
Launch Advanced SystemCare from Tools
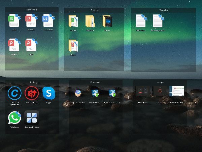pos(14,93)
